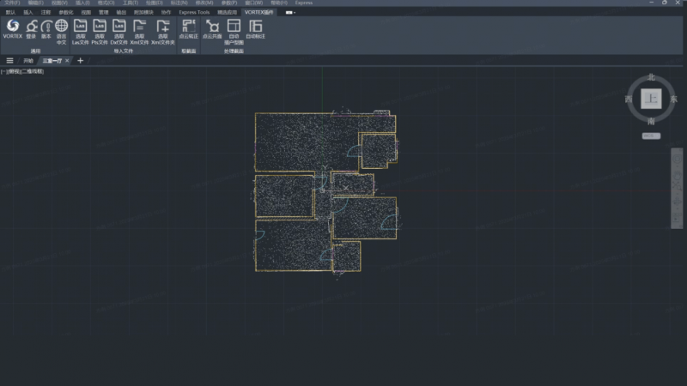Screen dimensions: 687x386
Task: Switch to the 开始 file tab
Action: [28, 61]
